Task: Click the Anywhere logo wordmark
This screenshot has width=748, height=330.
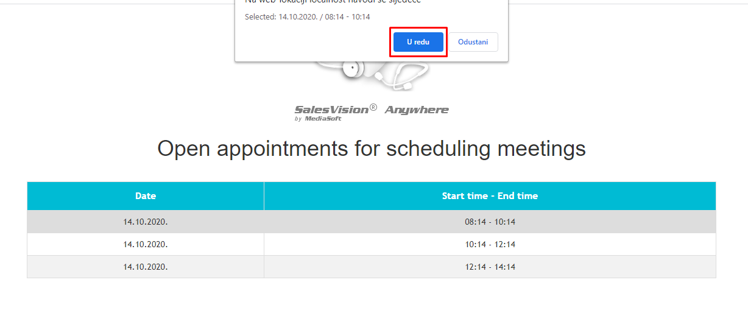Action: click(x=417, y=110)
